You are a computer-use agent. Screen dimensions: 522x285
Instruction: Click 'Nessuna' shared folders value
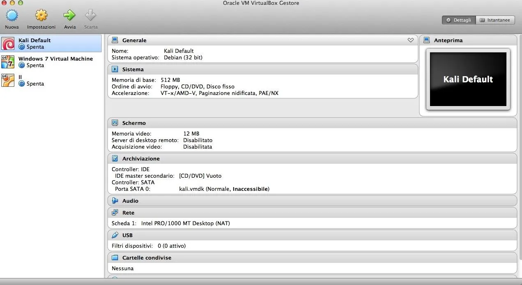(122, 268)
